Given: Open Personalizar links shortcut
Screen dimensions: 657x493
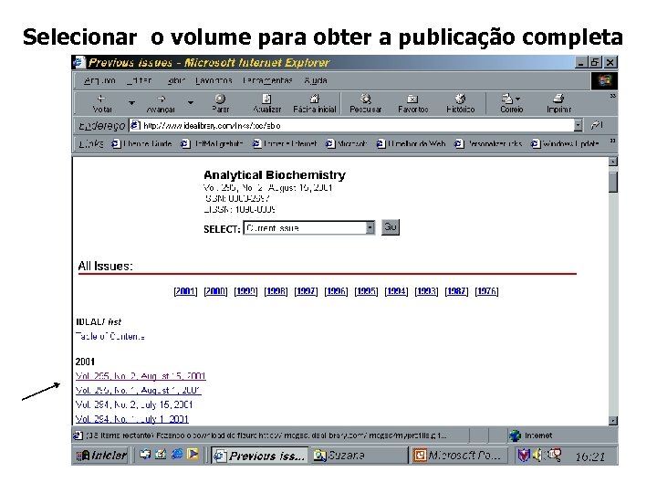Looking at the screenshot, I should click(488, 144).
